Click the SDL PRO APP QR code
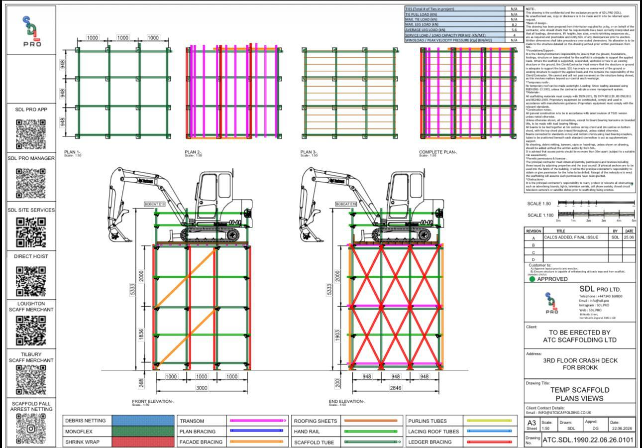The image size is (642, 448). click(x=31, y=134)
